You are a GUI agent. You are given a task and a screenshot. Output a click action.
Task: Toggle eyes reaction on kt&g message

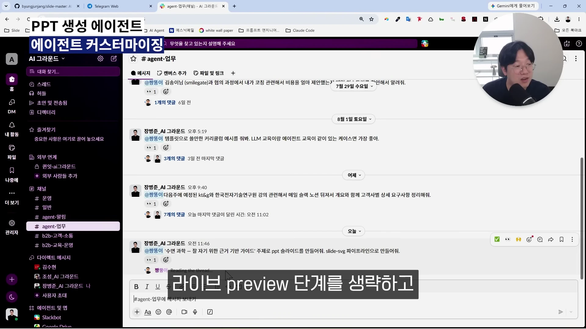click(x=151, y=204)
